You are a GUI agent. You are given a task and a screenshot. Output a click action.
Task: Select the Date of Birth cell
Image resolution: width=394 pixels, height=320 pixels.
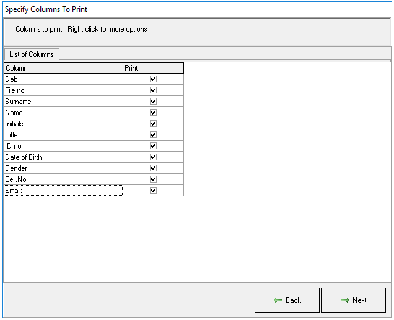click(x=63, y=157)
